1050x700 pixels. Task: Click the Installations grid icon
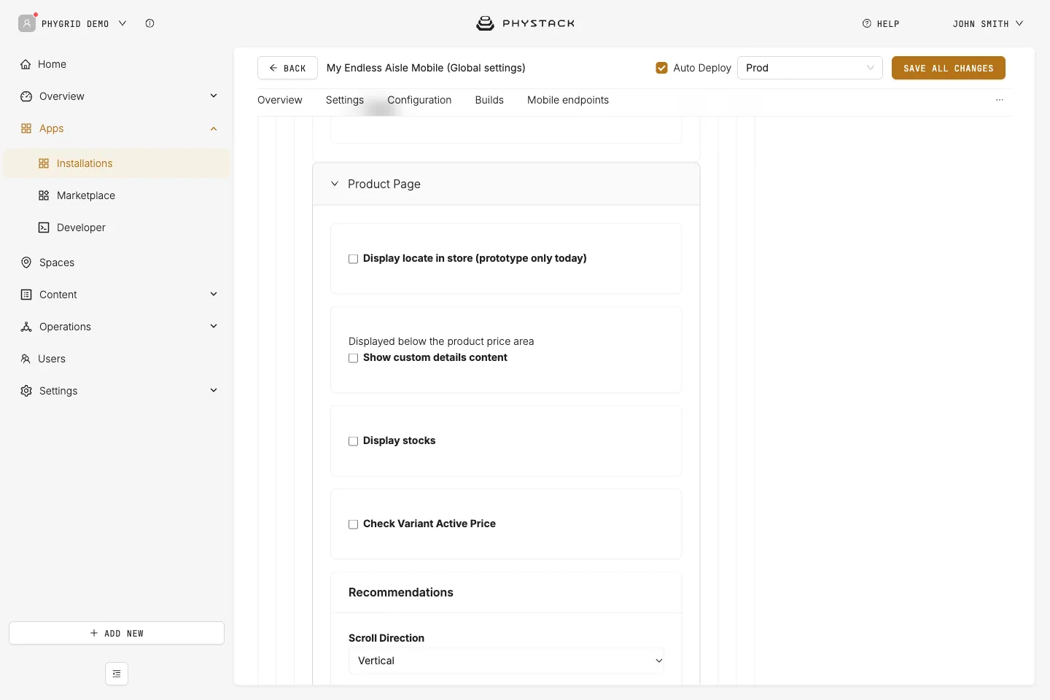click(44, 163)
